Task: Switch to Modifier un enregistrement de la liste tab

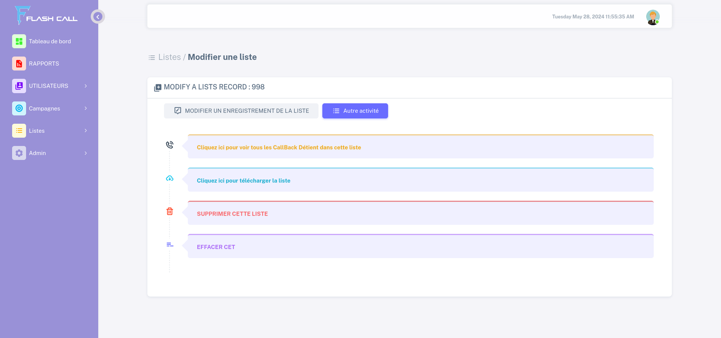Action: pyautogui.click(x=241, y=111)
